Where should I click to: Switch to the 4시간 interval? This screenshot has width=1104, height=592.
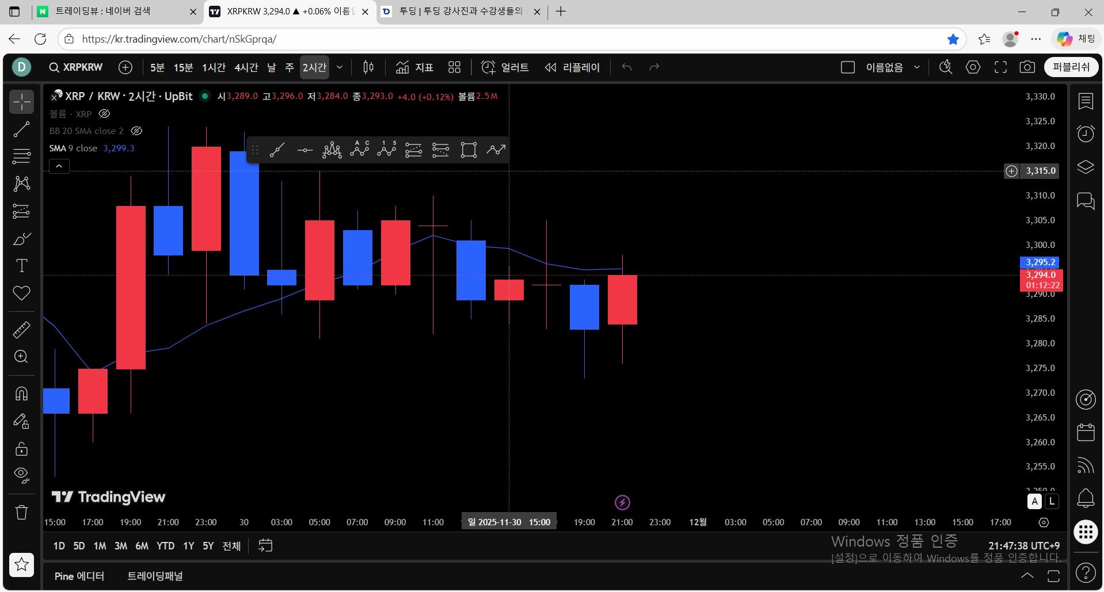coord(246,67)
